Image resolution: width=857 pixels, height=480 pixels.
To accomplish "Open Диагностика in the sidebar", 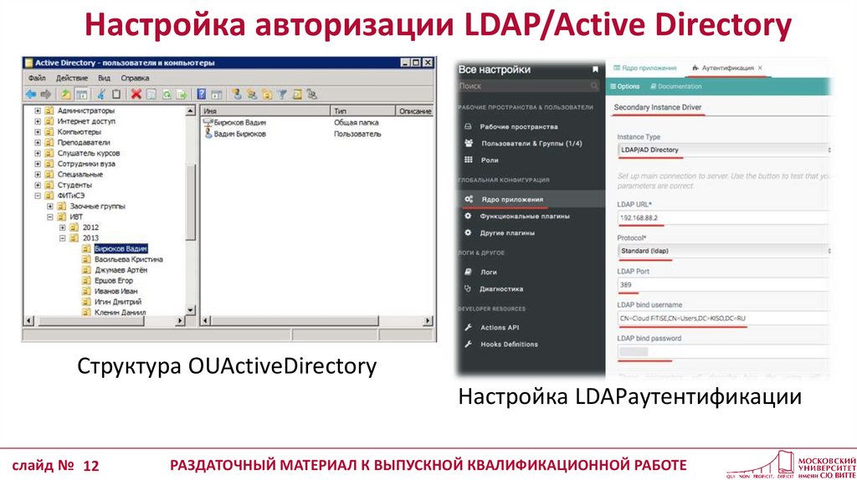I will (x=501, y=289).
